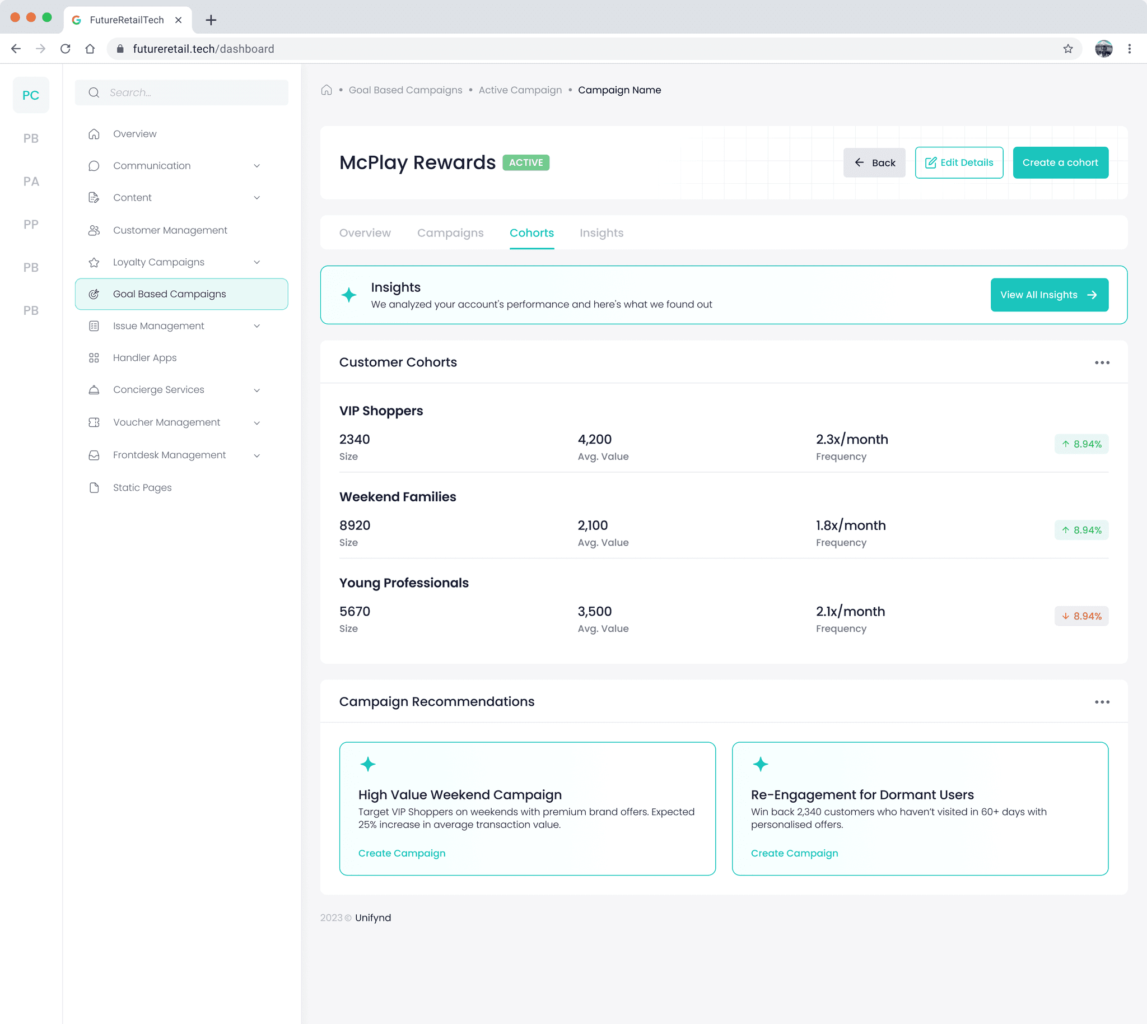Click the Customer Management people icon
1147x1024 pixels.
(94, 230)
